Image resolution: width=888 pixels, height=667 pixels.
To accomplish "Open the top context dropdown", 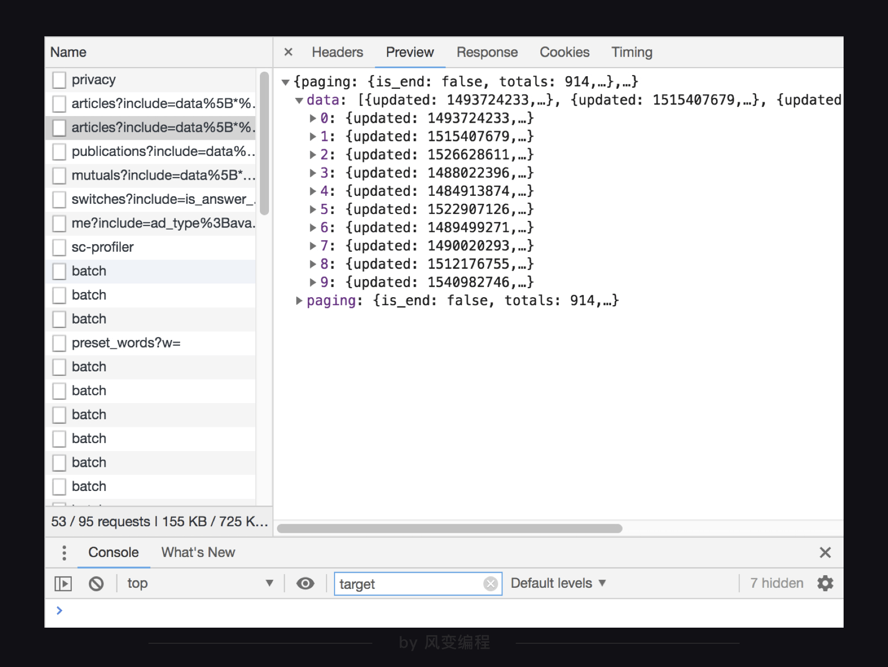I will (200, 583).
